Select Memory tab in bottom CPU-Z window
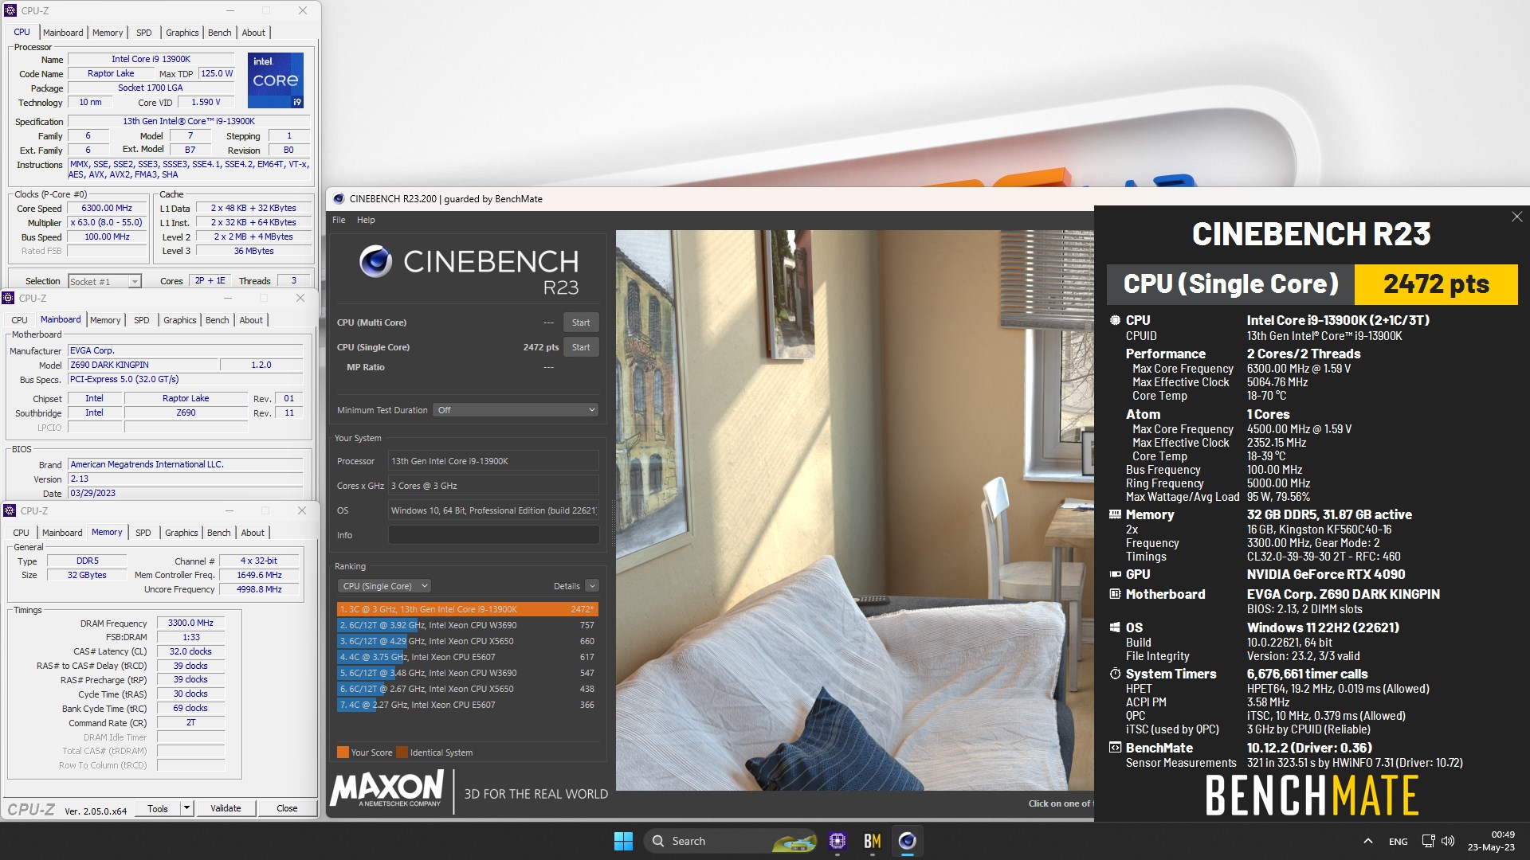The width and height of the screenshot is (1530, 860). coord(107,532)
